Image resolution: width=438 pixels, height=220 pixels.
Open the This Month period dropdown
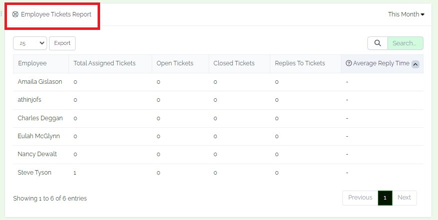pyautogui.click(x=406, y=14)
